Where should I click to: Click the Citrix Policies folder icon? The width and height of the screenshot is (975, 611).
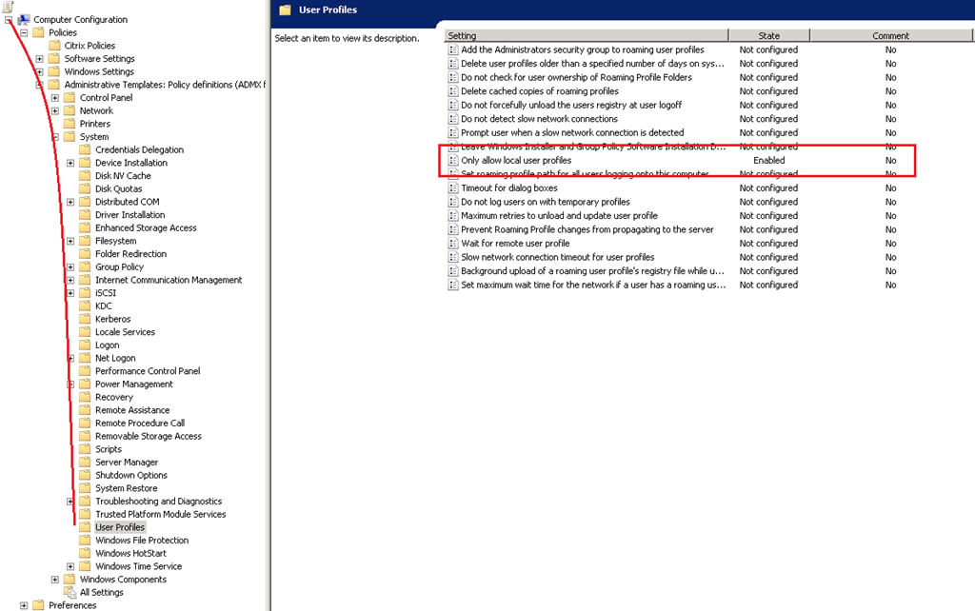click(x=54, y=46)
